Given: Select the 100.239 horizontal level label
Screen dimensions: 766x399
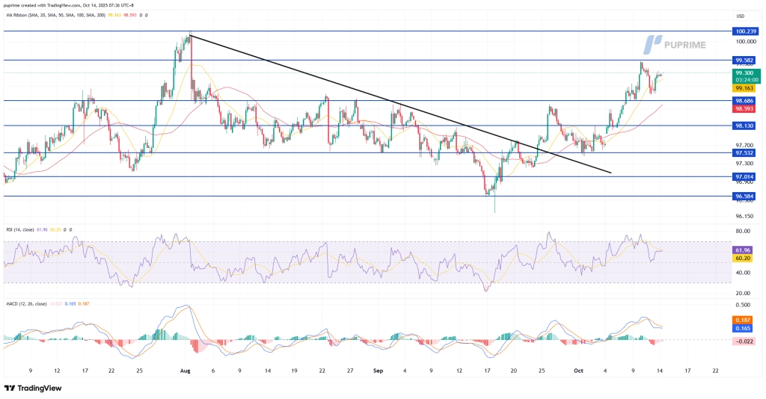Looking at the screenshot, I should coord(744,31).
